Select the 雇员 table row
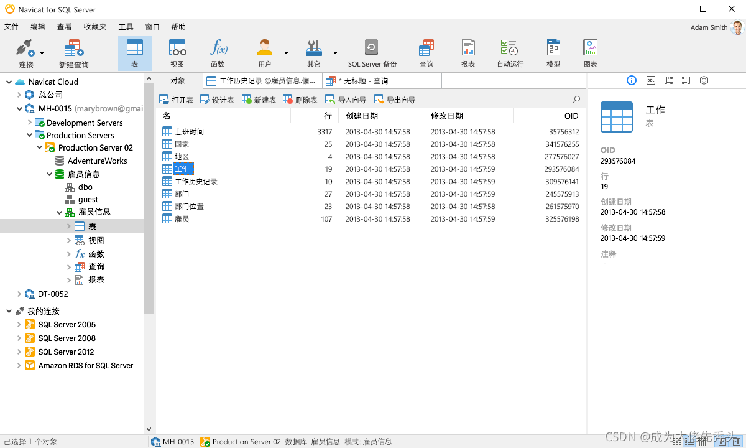Viewport: 746px width, 448px height. pos(371,219)
